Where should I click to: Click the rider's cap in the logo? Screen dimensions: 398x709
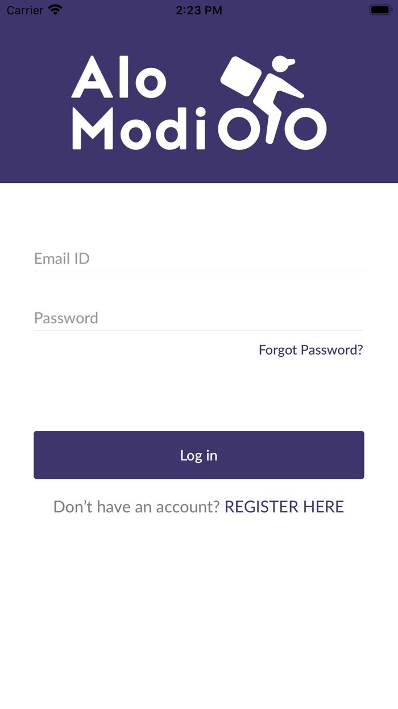pos(284,62)
